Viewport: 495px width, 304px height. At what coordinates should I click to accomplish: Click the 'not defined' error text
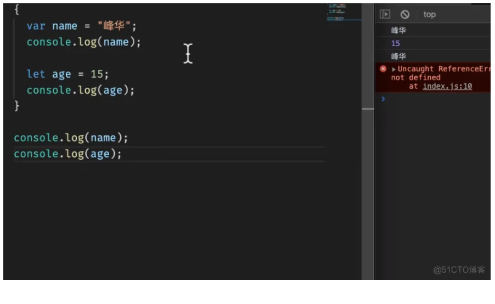tap(416, 78)
